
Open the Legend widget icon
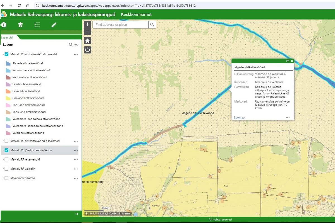tap(37, 25)
